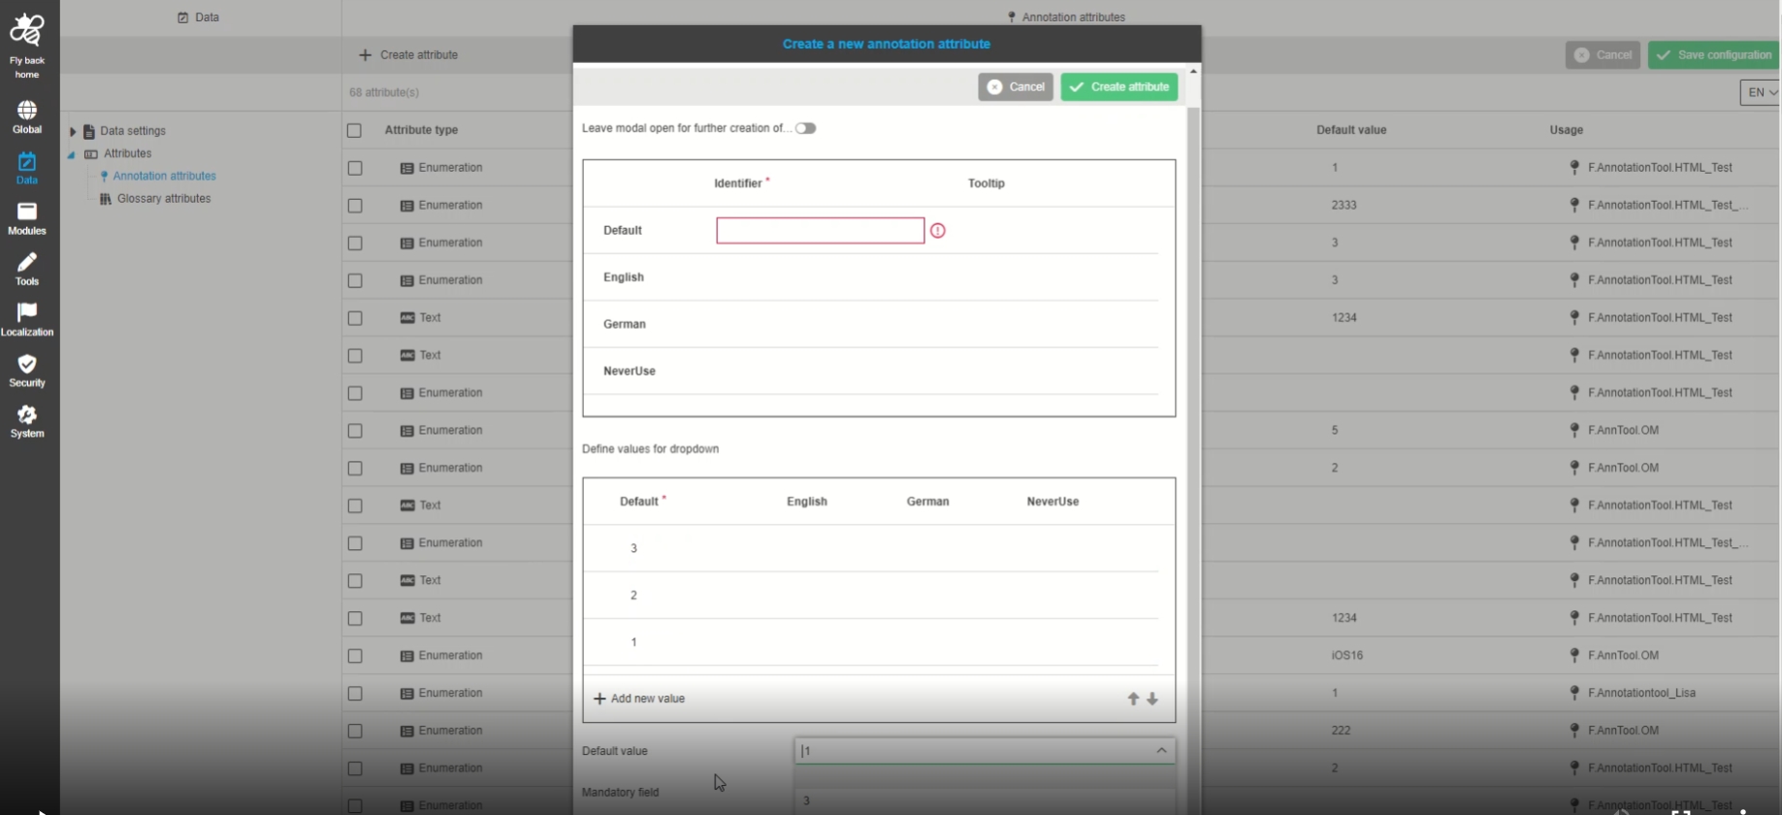Screen dimensions: 1782x815
Task: Click the green Create attribute button
Action: (1119, 87)
